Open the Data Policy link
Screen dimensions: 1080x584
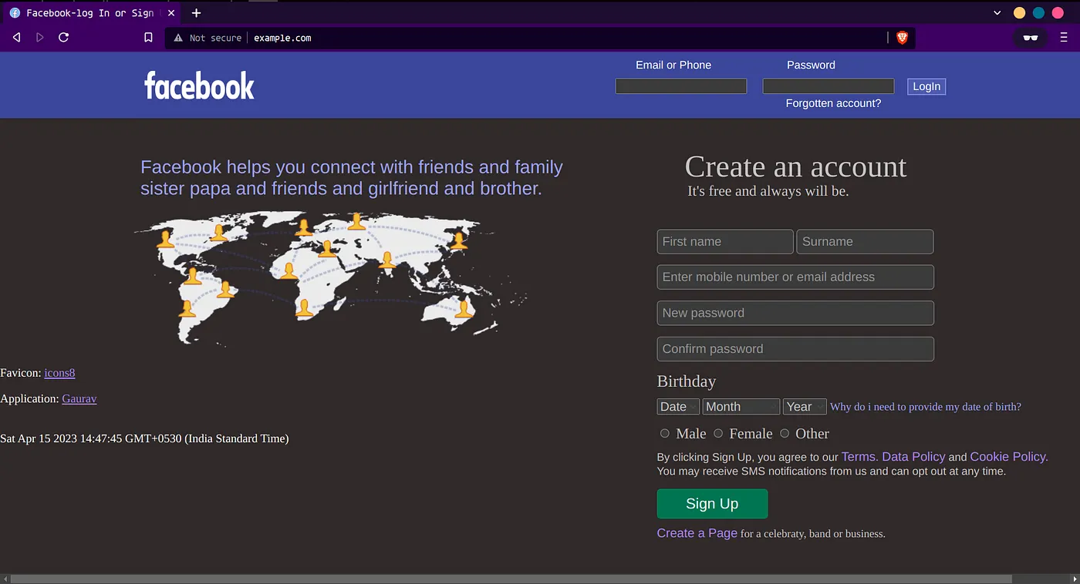913,457
